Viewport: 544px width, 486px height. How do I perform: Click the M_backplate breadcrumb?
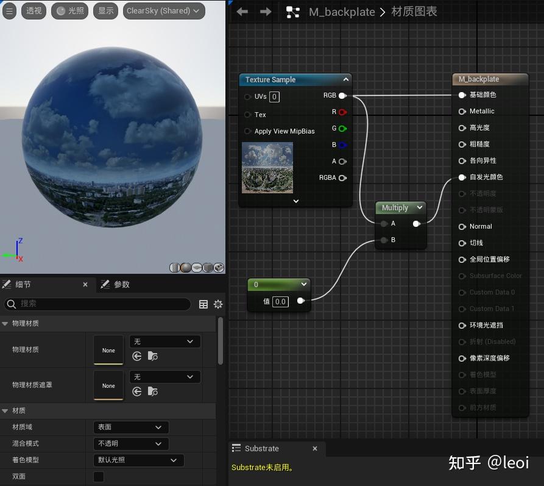[x=342, y=12]
